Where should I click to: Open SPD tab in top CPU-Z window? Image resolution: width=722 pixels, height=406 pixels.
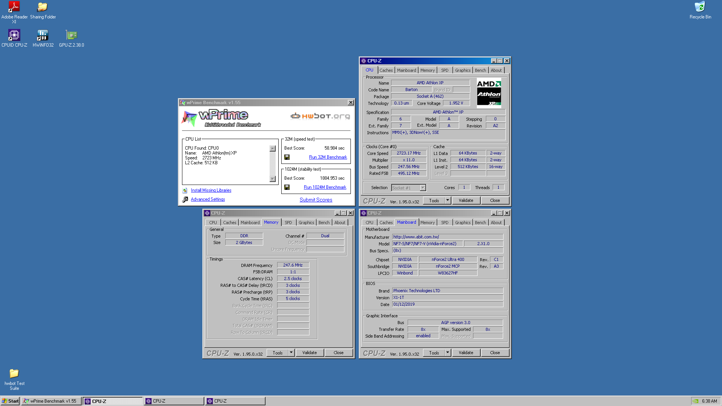click(444, 70)
